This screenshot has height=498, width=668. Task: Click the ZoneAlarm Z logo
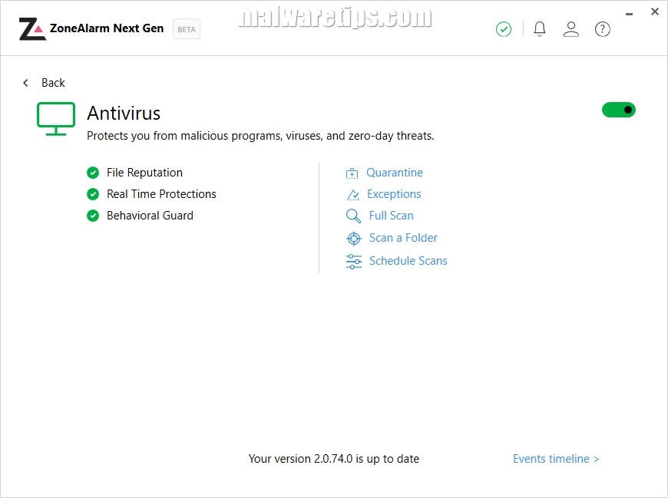[x=32, y=29]
